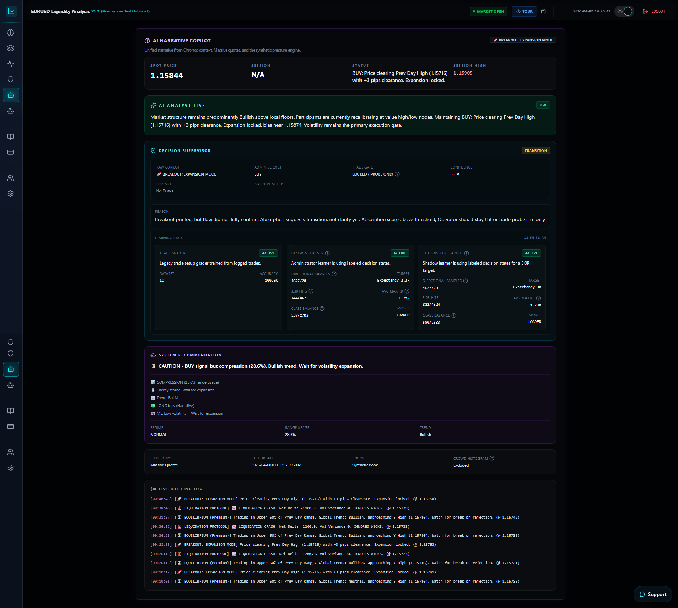Click the lowest settings gear in the sidebar
The height and width of the screenshot is (608, 678).
coord(11,468)
